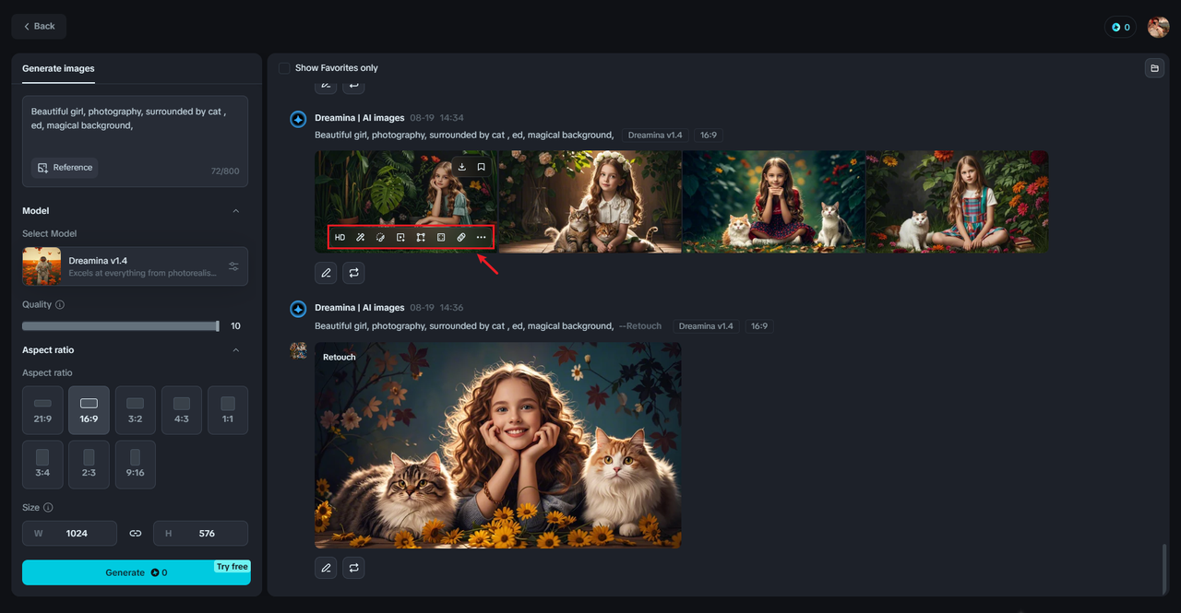Open the user profile avatar
The width and height of the screenshot is (1181, 613).
(1158, 27)
